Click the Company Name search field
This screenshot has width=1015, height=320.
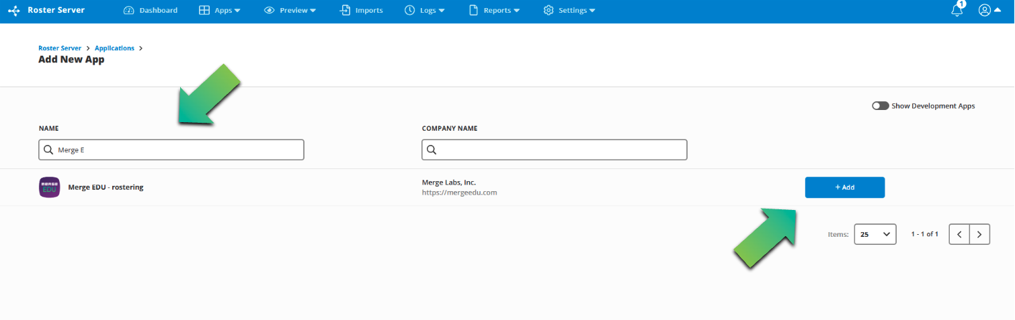click(x=555, y=150)
